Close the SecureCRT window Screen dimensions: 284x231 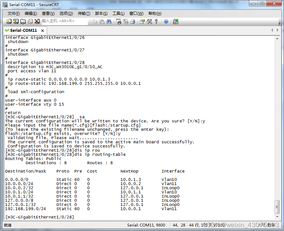[274, 4]
